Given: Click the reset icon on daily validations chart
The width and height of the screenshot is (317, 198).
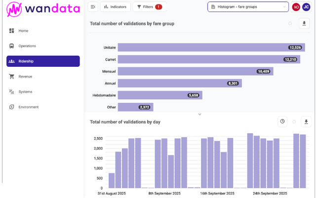Looking at the screenshot, I should (x=294, y=121).
